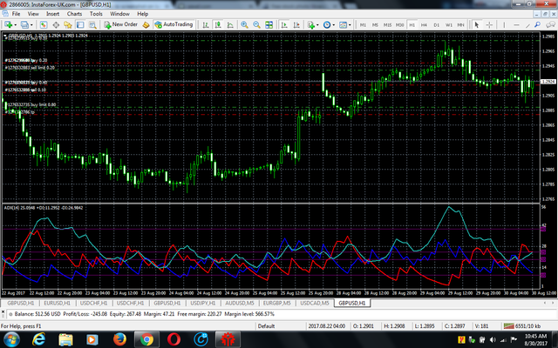Switch to the EURGBP,M5 chart tab
The height and width of the screenshot is (348, 558).
[x=277, y=303]
